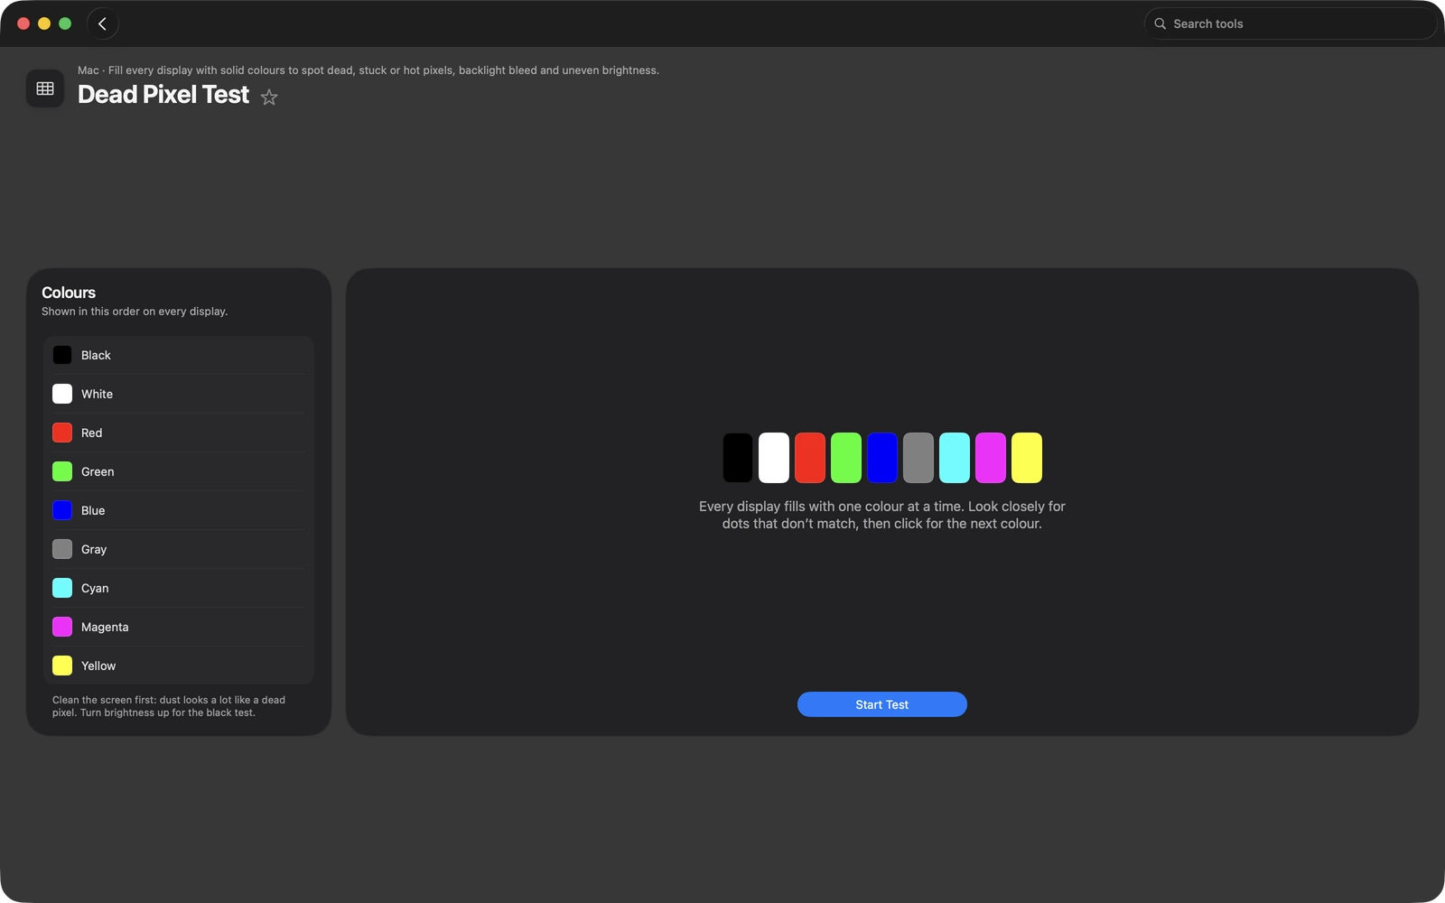
Task: Click the 'Black' label in the list
Action: [96, 355]
